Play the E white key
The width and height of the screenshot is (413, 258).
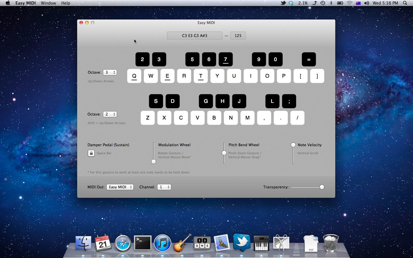click(167, 76)
